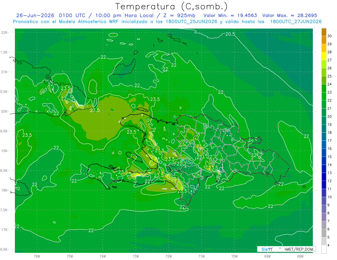
Task: Click the 7.5N latitude axis label
Action: 4,210
